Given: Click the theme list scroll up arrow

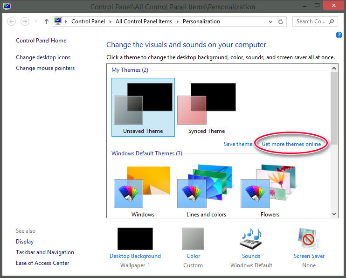Looking at the screenshot, I should [x=334, y=68].
